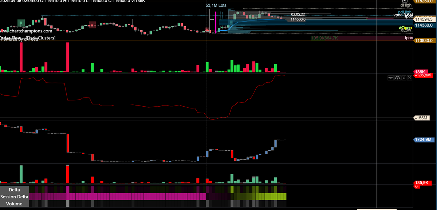
Task: Select the 136K volume axis label
Action: pyautogui.click(x=420, y=72)
